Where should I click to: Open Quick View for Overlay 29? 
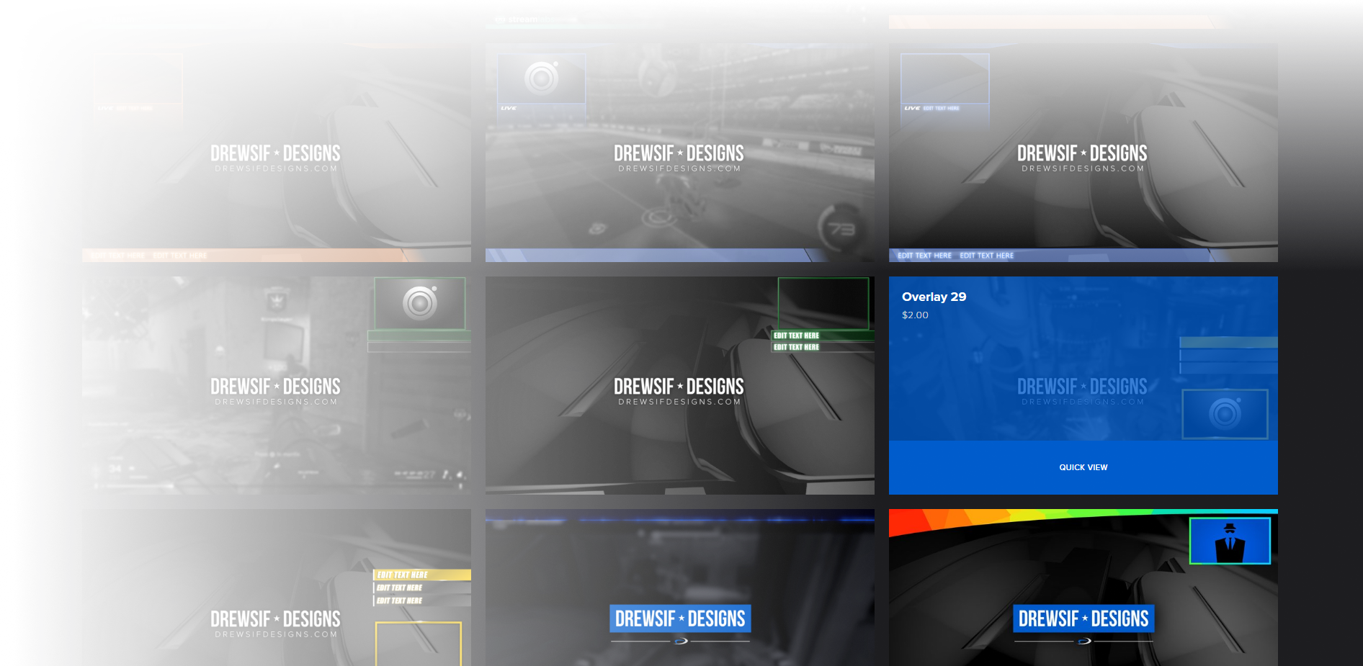click(1083, 467)
